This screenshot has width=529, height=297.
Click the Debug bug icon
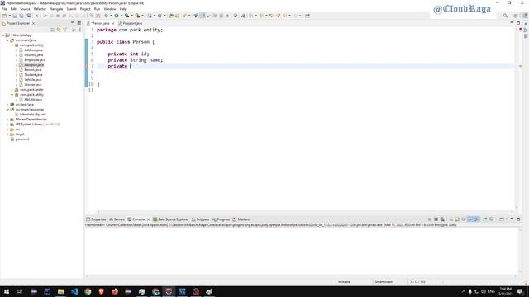click(x=107, y=16)
